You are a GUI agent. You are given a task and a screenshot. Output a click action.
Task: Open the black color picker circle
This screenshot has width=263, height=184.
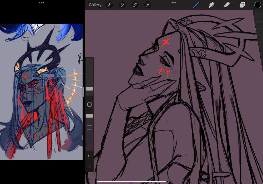click(x=257, y=5)
